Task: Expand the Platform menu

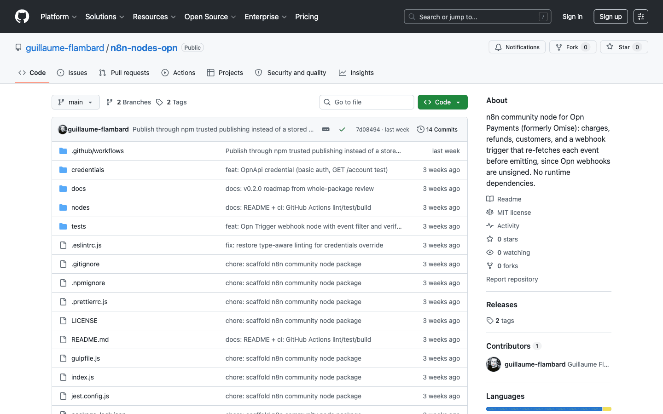Action: (58, 17)
